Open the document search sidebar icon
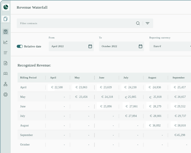Viewport: 191px width, 153px height. pyautogui.click(x=5, y=63)
